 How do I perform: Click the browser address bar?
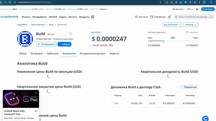[87, 2]
